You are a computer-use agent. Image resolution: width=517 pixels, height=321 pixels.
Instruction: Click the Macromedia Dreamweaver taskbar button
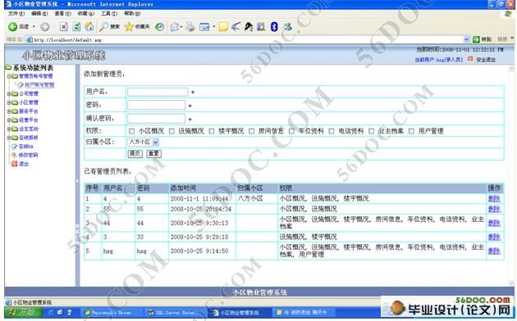click(x=111, y=312)
